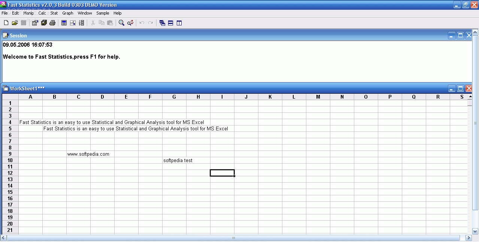Click the Save All disks icon
479x242 pixels.
pyautogui.click(x=44, y=23)
